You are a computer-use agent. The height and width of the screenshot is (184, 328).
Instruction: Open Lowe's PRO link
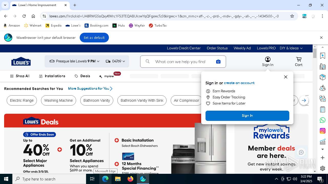point(266,48)
